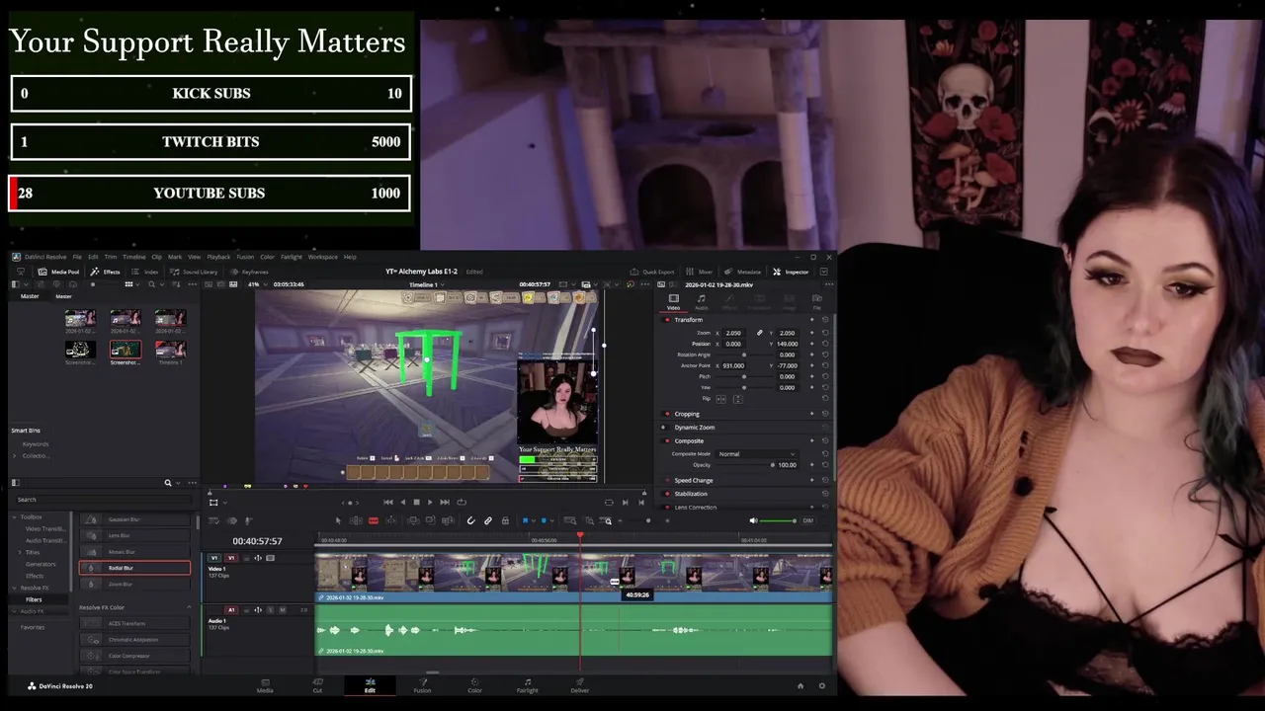Click the blue Flag icon in timeline toolbar

pos(526,520)
